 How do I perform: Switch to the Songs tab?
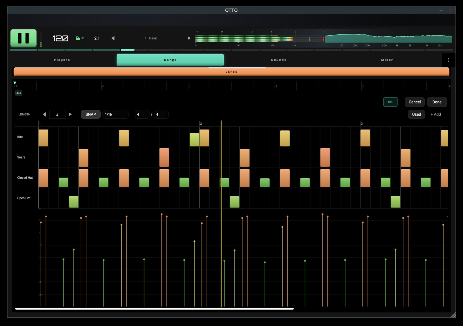coord(170,60)
